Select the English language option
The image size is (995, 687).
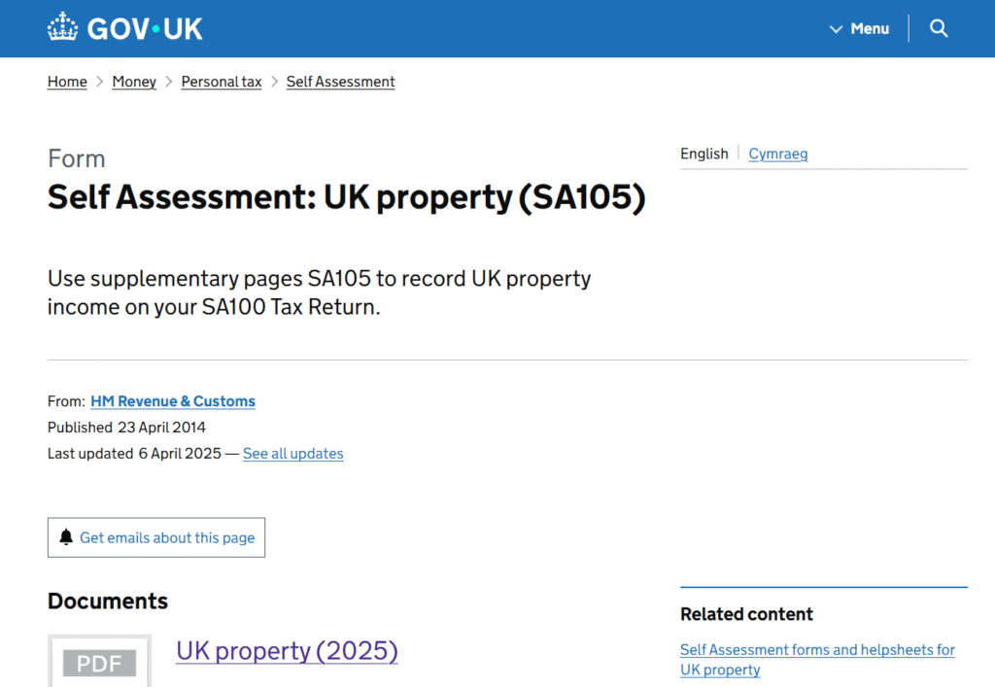703,154
